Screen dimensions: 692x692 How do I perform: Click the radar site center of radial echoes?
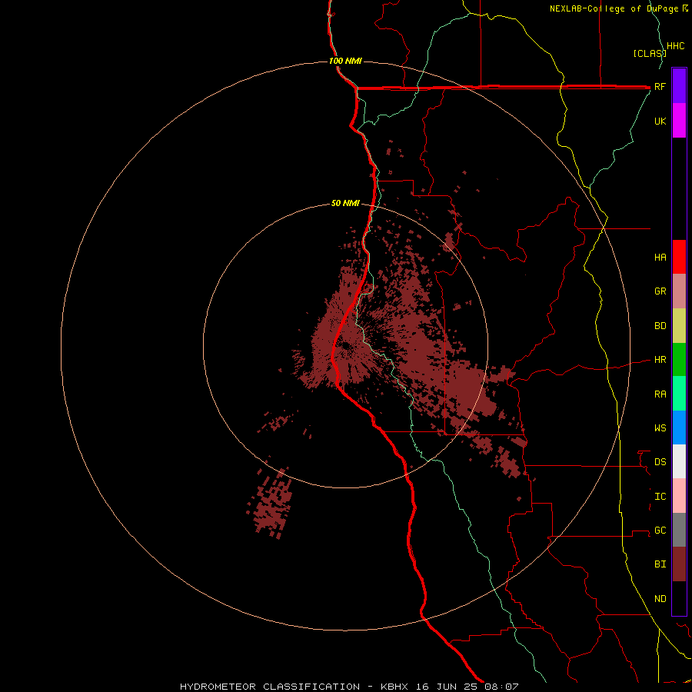345,345
